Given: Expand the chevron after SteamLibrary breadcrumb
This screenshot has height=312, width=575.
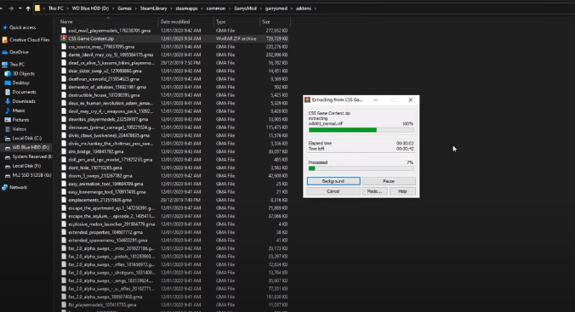Looking at the screenshot, I should pos(171,8).
